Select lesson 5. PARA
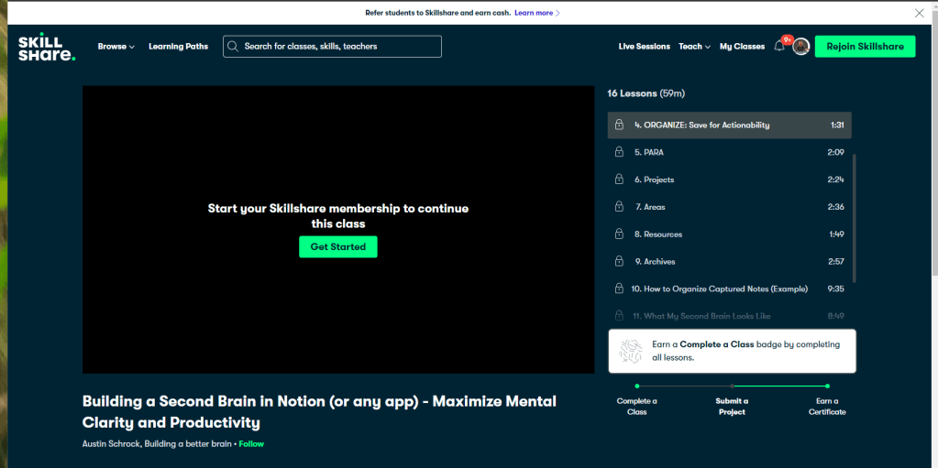 729,152
